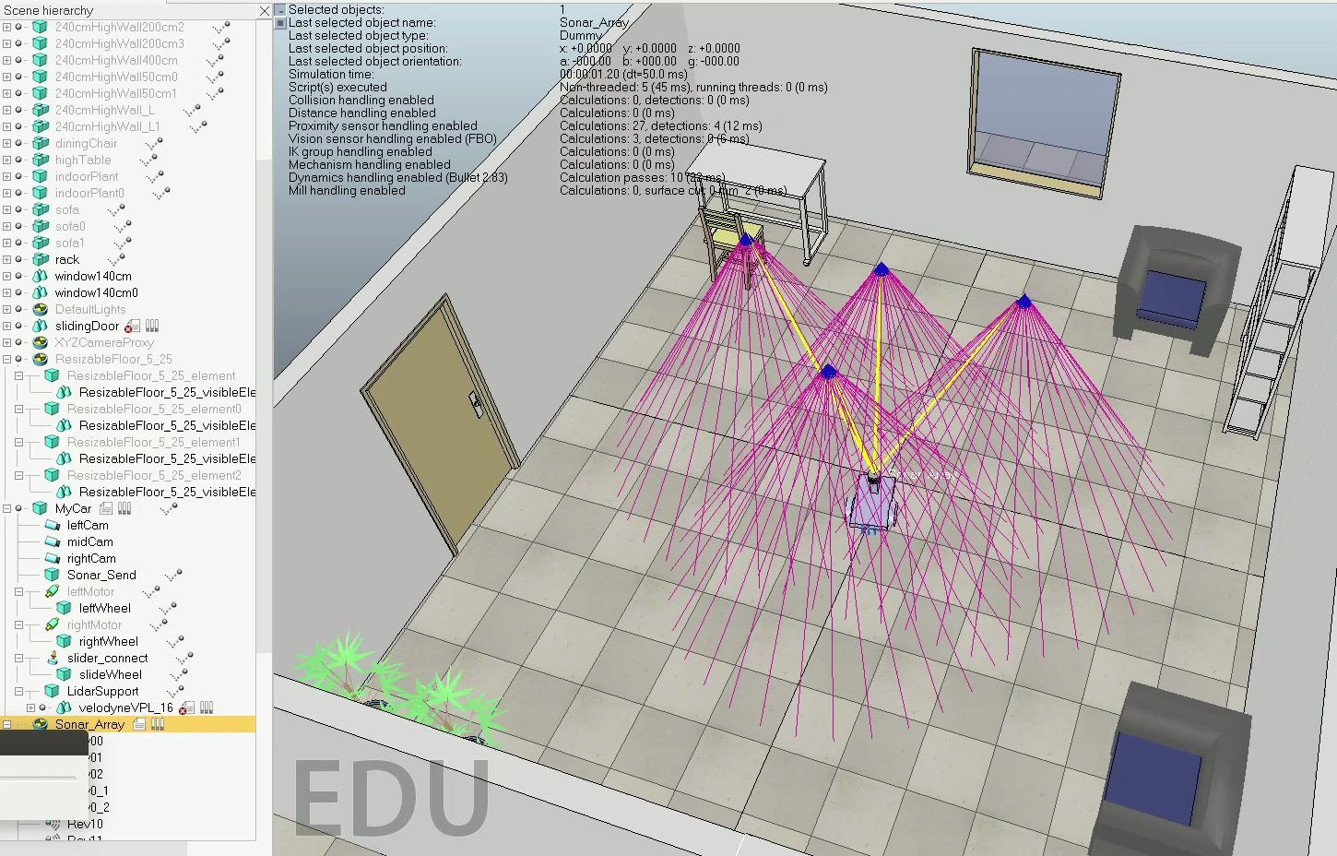This screenshot has width=1337, height=856.
Task: Open the script icon next to Sonar_Array
Action: (x=139, y=725)
